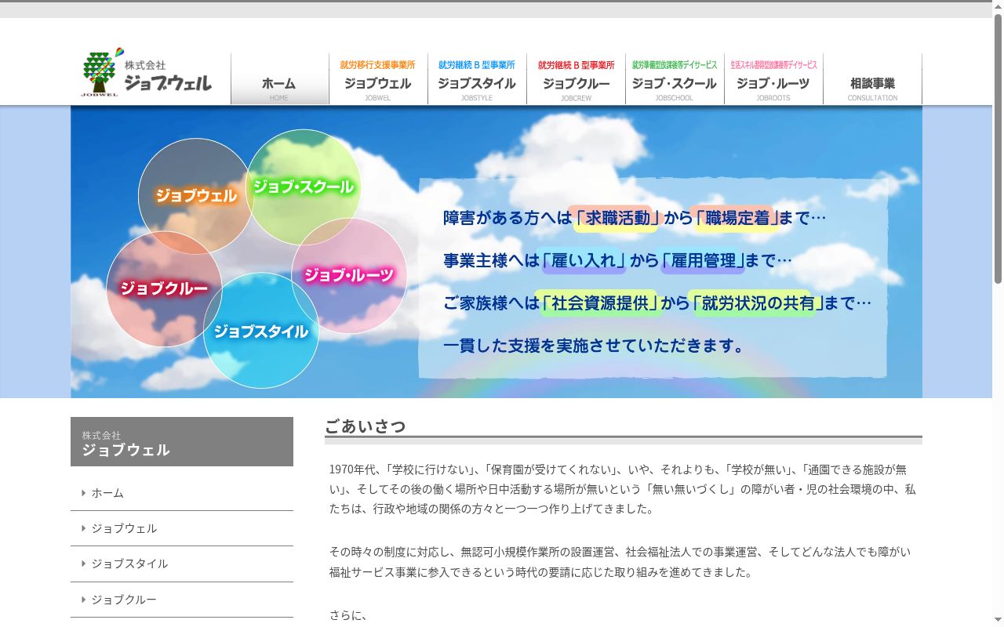
Task: Click the 株式会社ジョブウェル logo text in the header
Action: [x=168, y=76]
